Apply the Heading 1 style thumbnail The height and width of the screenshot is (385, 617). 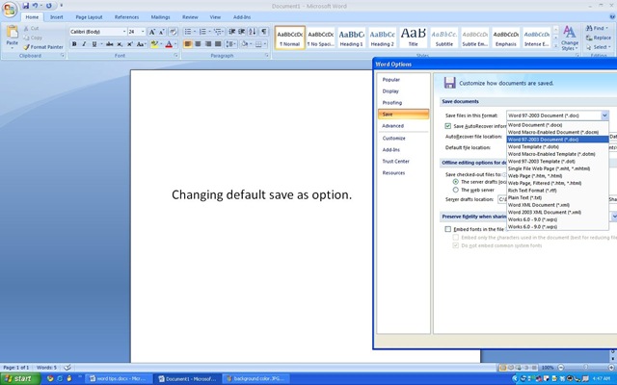pos(351,38)
